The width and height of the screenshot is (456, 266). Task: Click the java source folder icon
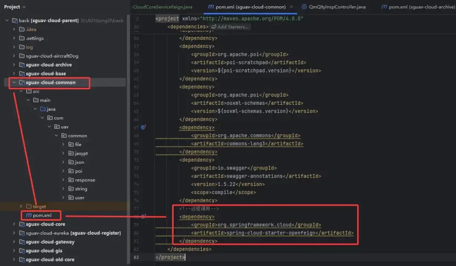(x=43, y=109)
